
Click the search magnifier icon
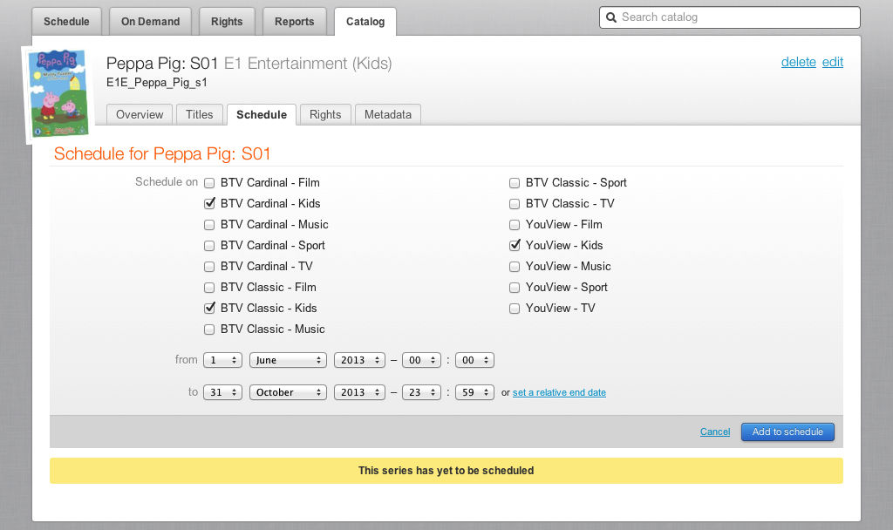[x=611, y=17]
